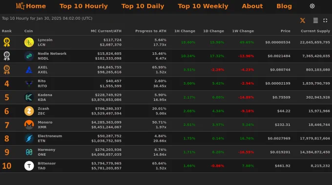Viewport: 332px width, 185px height.
Task: Sort by 1D Change header
Action: 213,31
